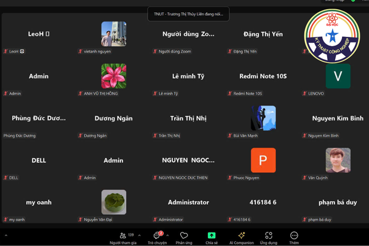
Task: Select the Redmi Note 10S participant tile
Action: tap(263, 76)
